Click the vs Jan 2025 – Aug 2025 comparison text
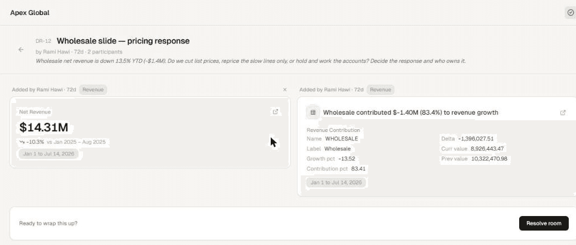576x245 pixels. (76, 142)
